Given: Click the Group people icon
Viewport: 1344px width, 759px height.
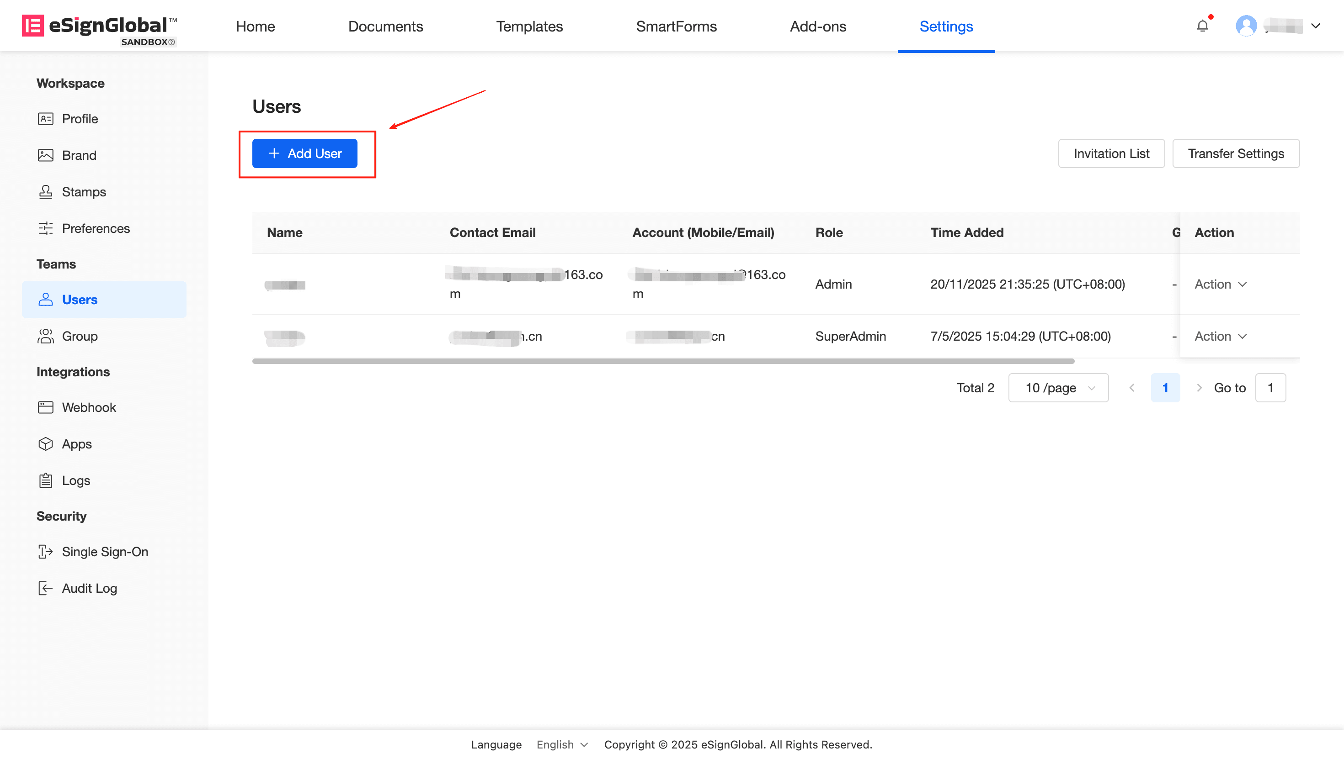Looking at the screenshot, I should (45, 336).
